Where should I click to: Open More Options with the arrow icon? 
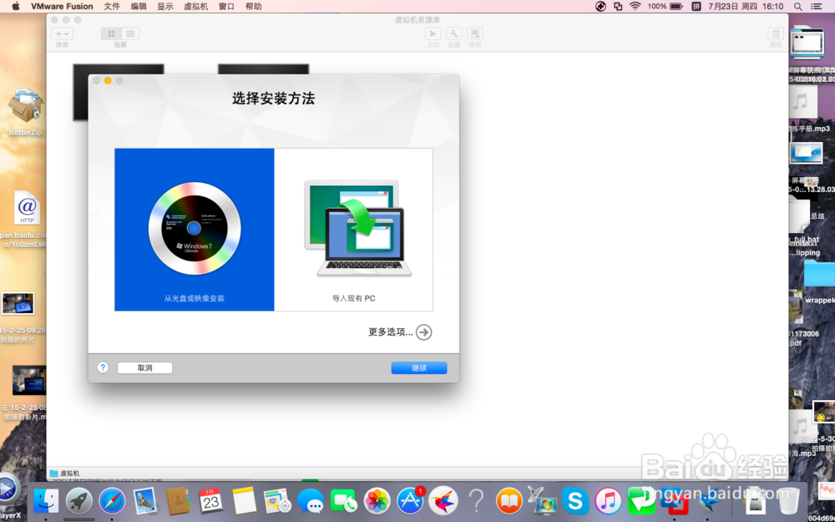pos(423,332)
